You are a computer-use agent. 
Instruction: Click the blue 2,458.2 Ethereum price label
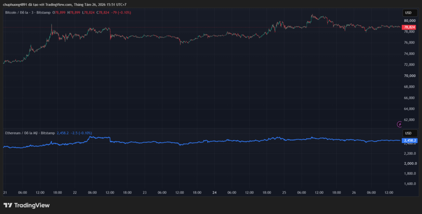(x=409, y=140)
